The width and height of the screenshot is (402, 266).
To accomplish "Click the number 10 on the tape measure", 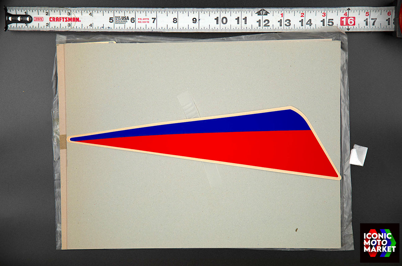I will click(221, 21).
